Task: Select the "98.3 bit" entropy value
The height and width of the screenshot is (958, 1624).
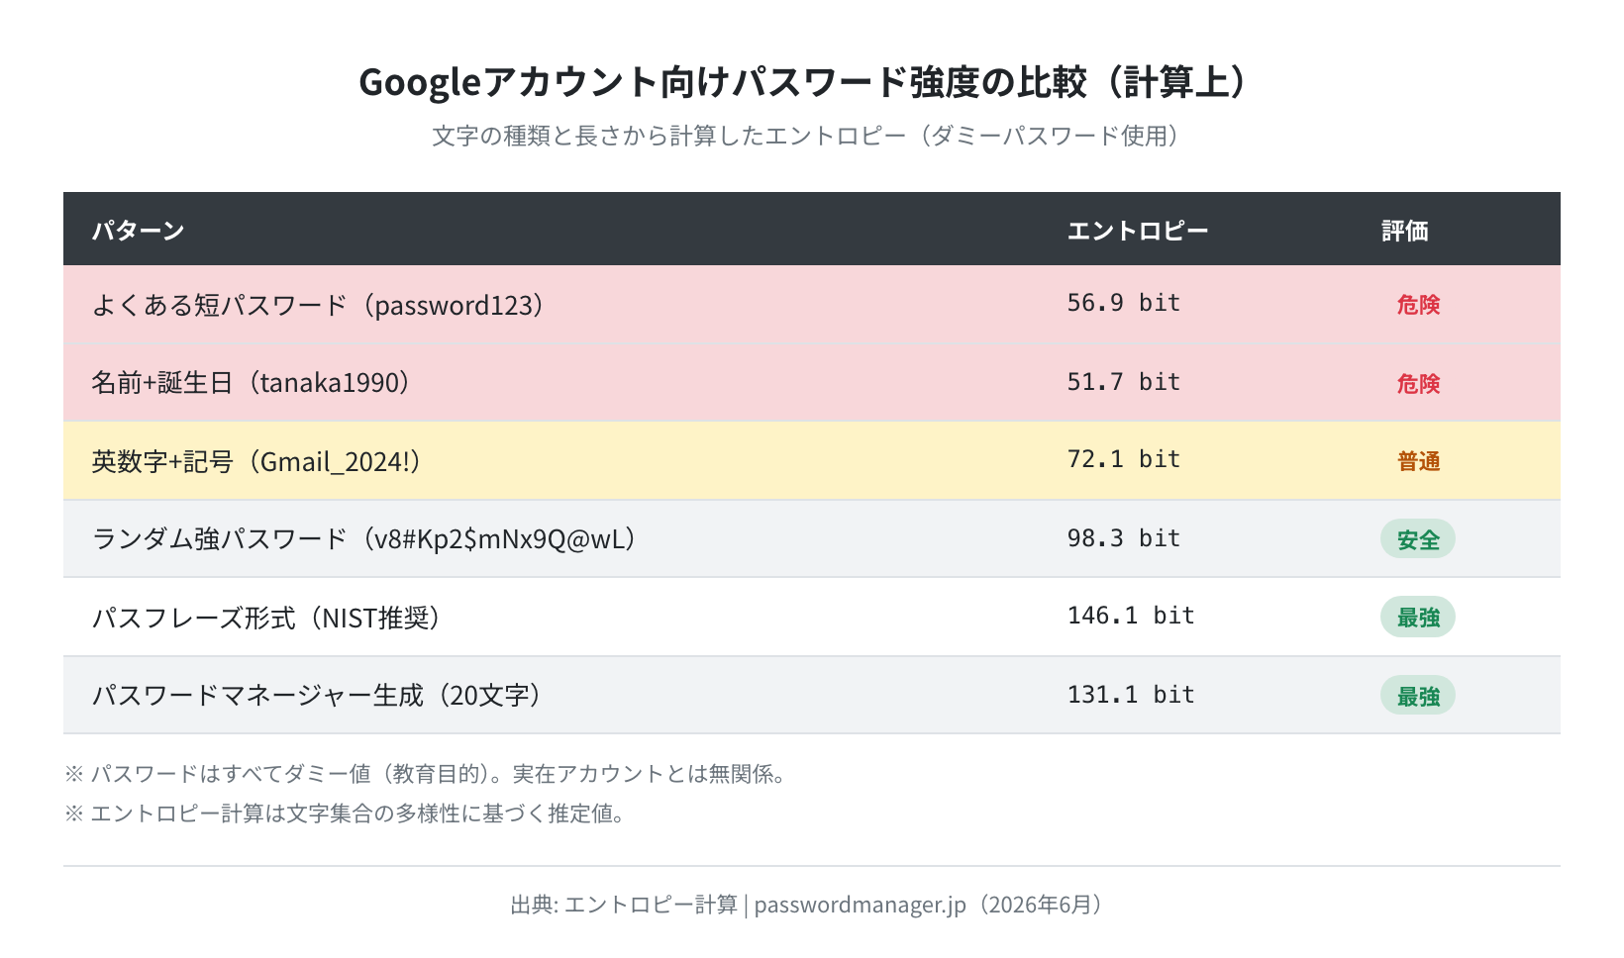Action: coord(1124,538)
